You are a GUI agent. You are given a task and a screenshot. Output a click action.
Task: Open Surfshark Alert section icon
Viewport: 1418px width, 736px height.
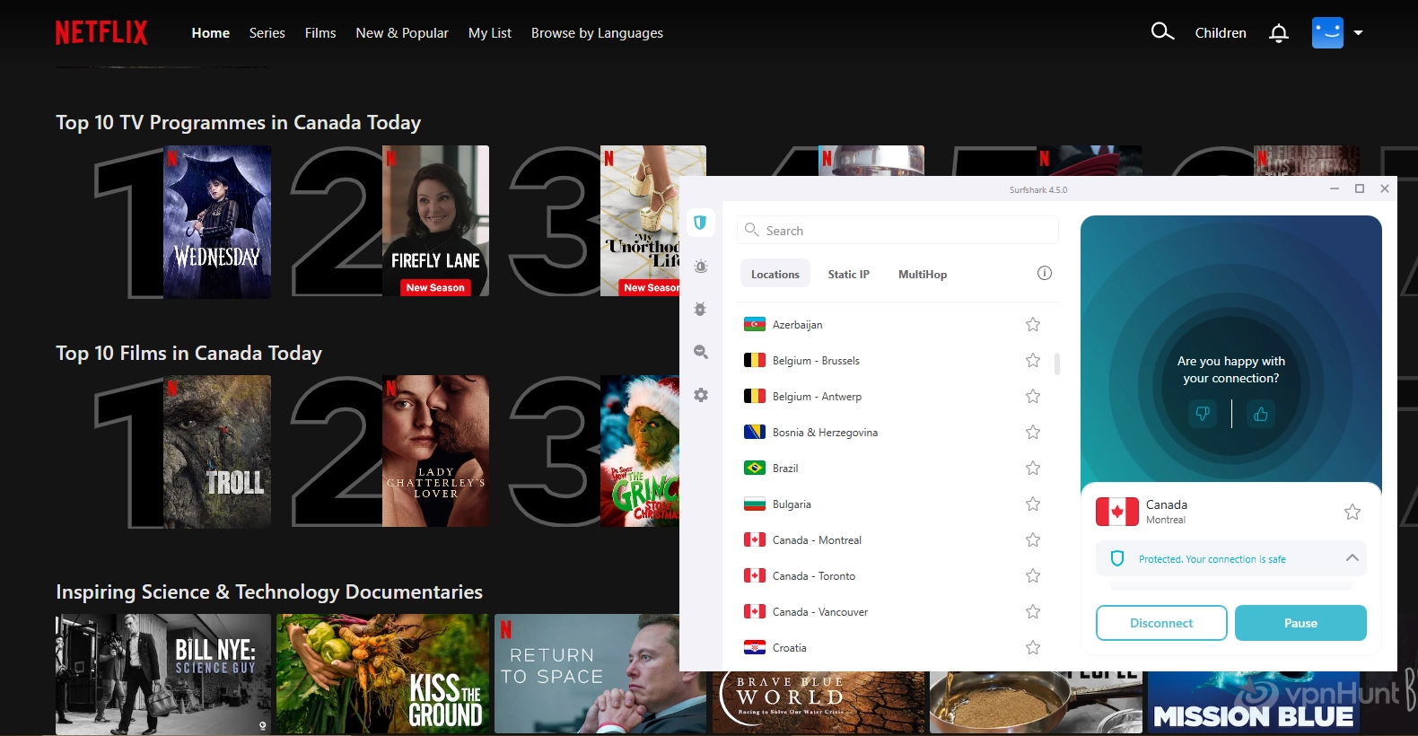701,267
